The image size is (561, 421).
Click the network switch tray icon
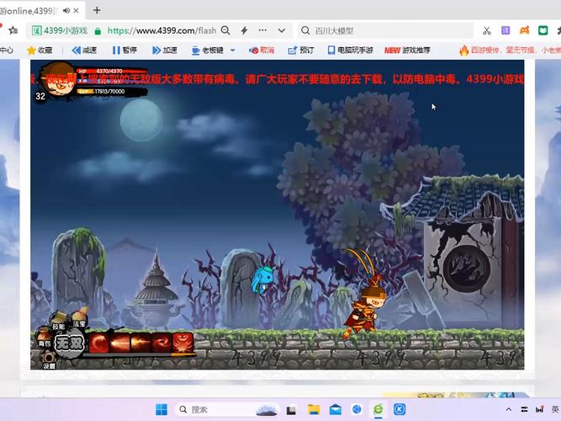[525, 409]
